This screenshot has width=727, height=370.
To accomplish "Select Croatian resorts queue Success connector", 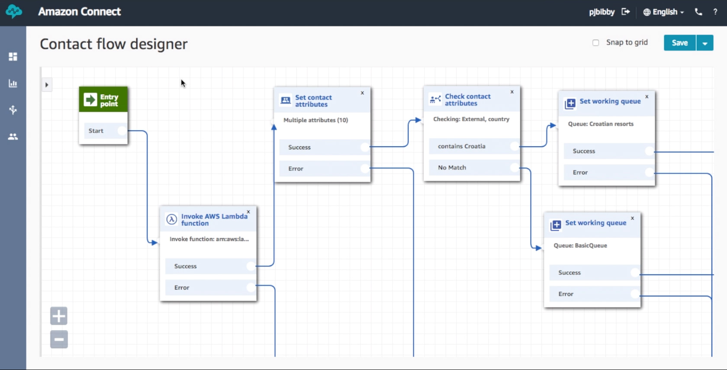I will point(650,151).
